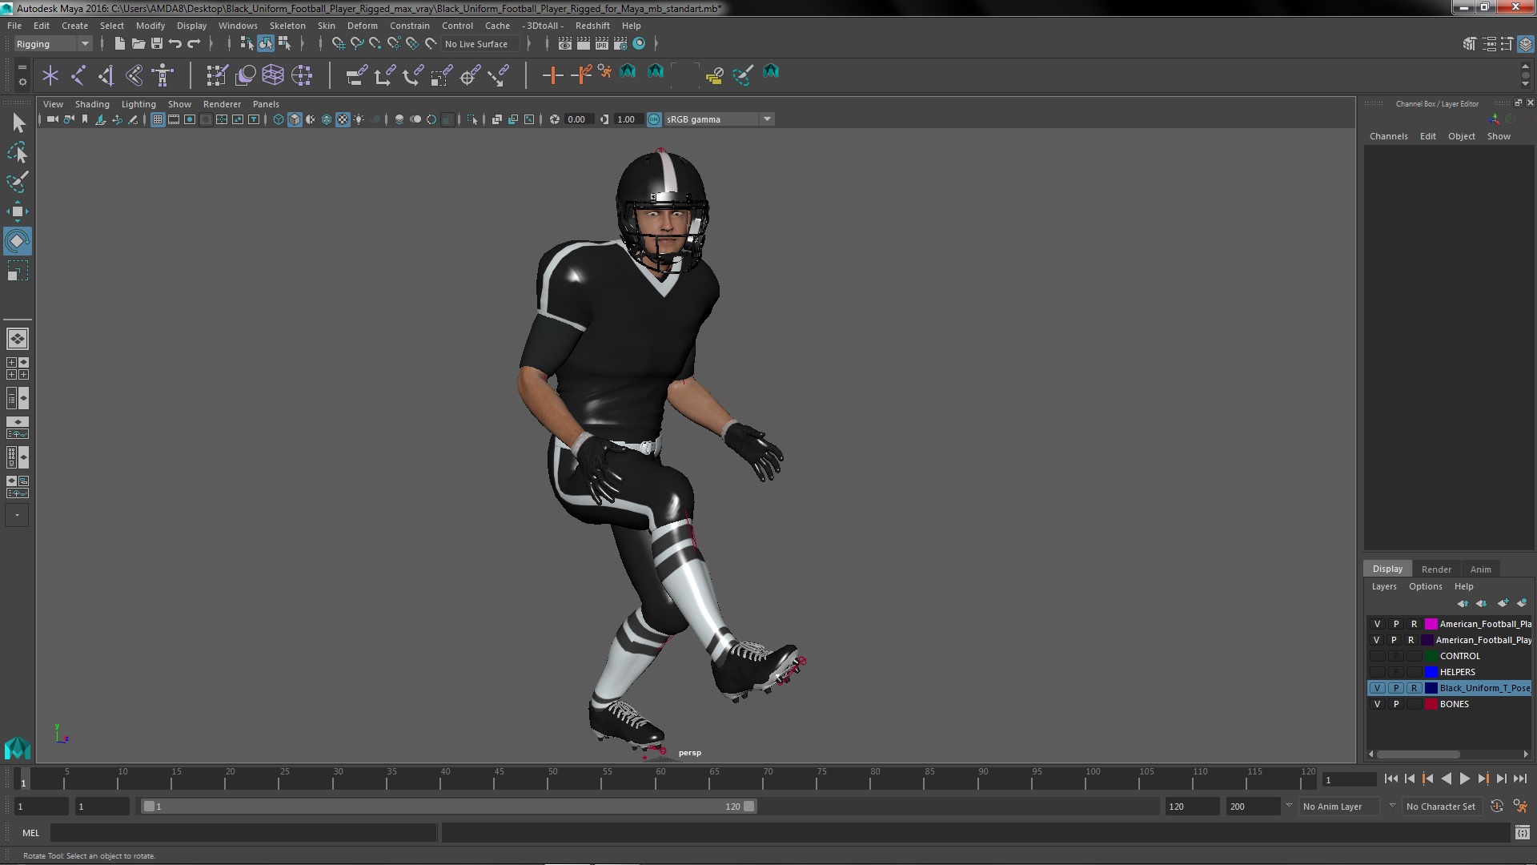Click the Save scene icon
This screenshot has height=865, width=1537.
(157, 44)
